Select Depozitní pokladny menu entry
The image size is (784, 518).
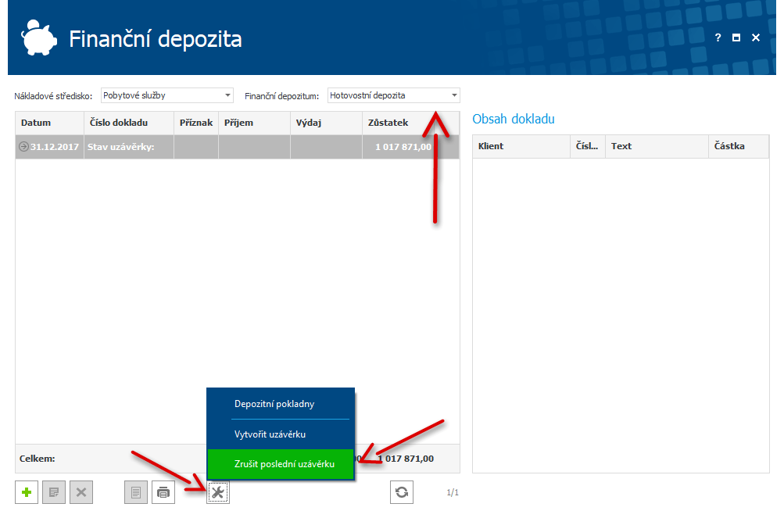click(281, 403)
